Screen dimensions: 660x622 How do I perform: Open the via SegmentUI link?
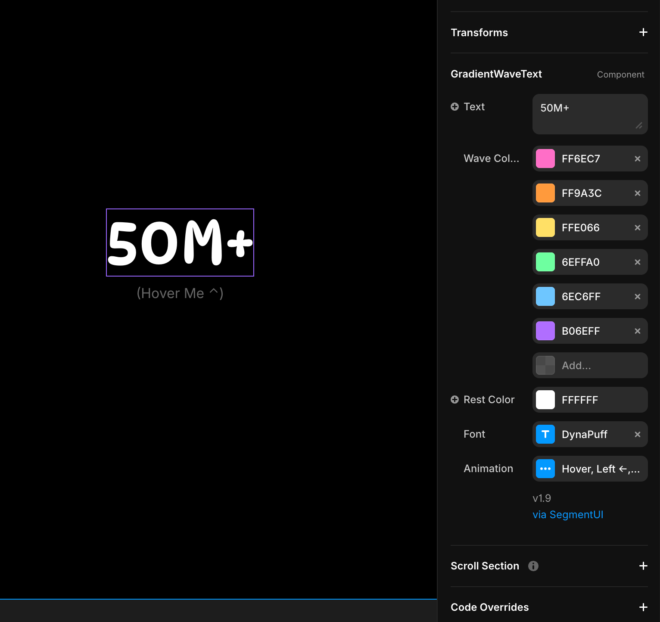coord(568,515)
